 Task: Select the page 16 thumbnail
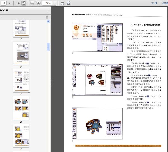[x=21, y=108]
